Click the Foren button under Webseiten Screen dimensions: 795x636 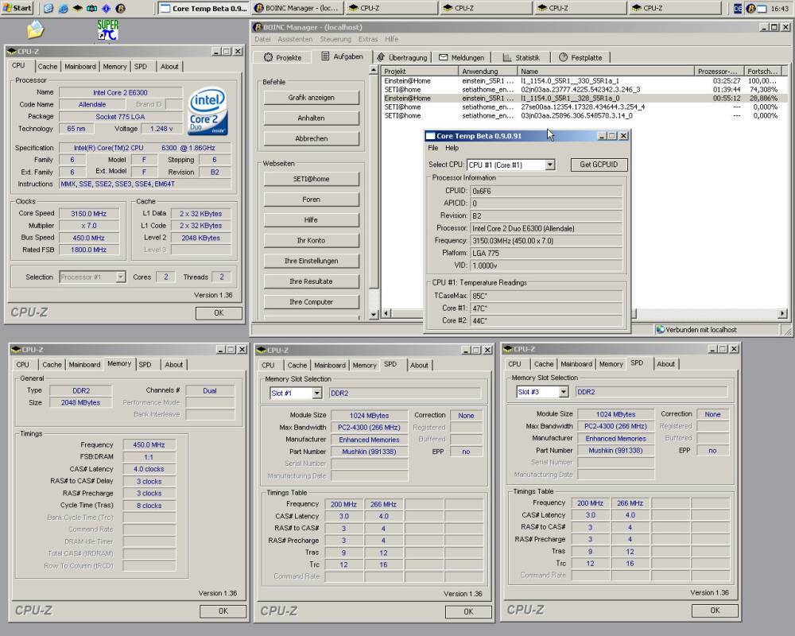(312, 200)
